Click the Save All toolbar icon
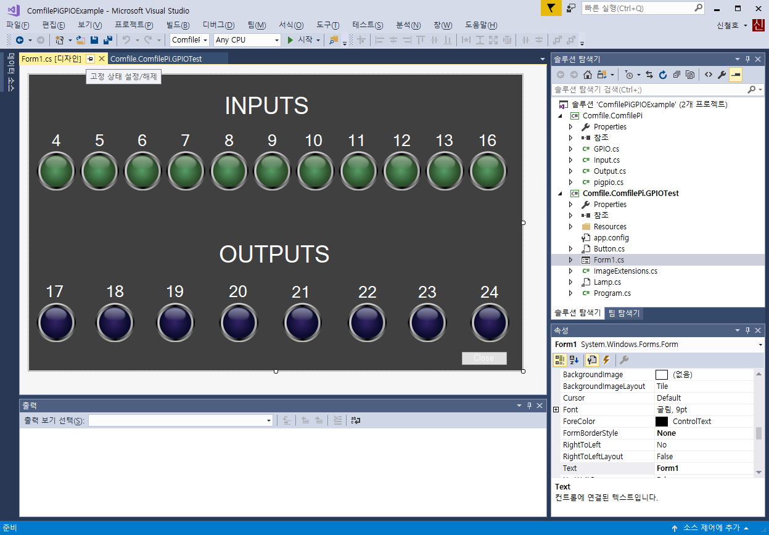 tap(108, 40)
